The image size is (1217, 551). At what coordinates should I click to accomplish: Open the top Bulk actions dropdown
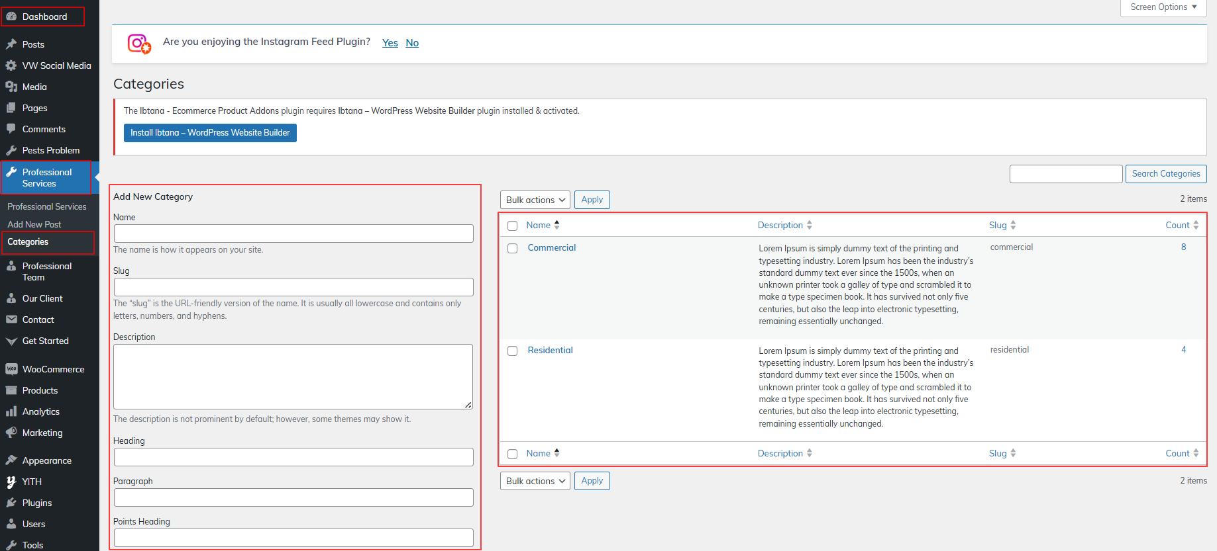coord(535,200)
